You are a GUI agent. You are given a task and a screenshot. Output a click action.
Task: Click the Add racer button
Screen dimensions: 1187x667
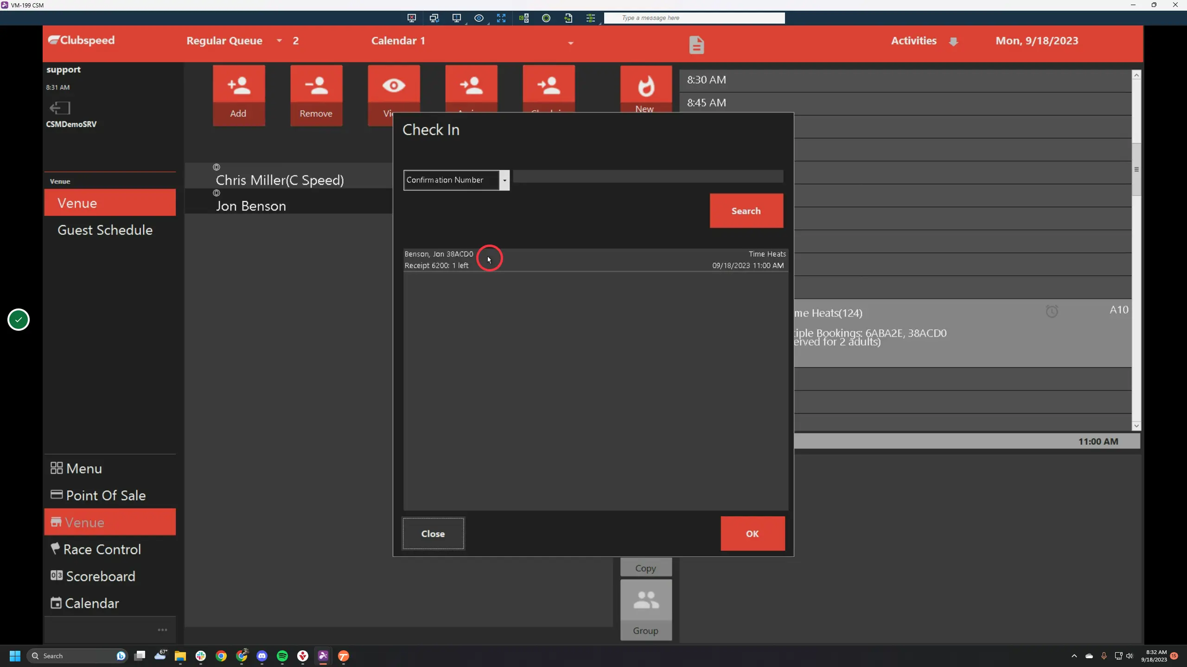click(239, 95)
